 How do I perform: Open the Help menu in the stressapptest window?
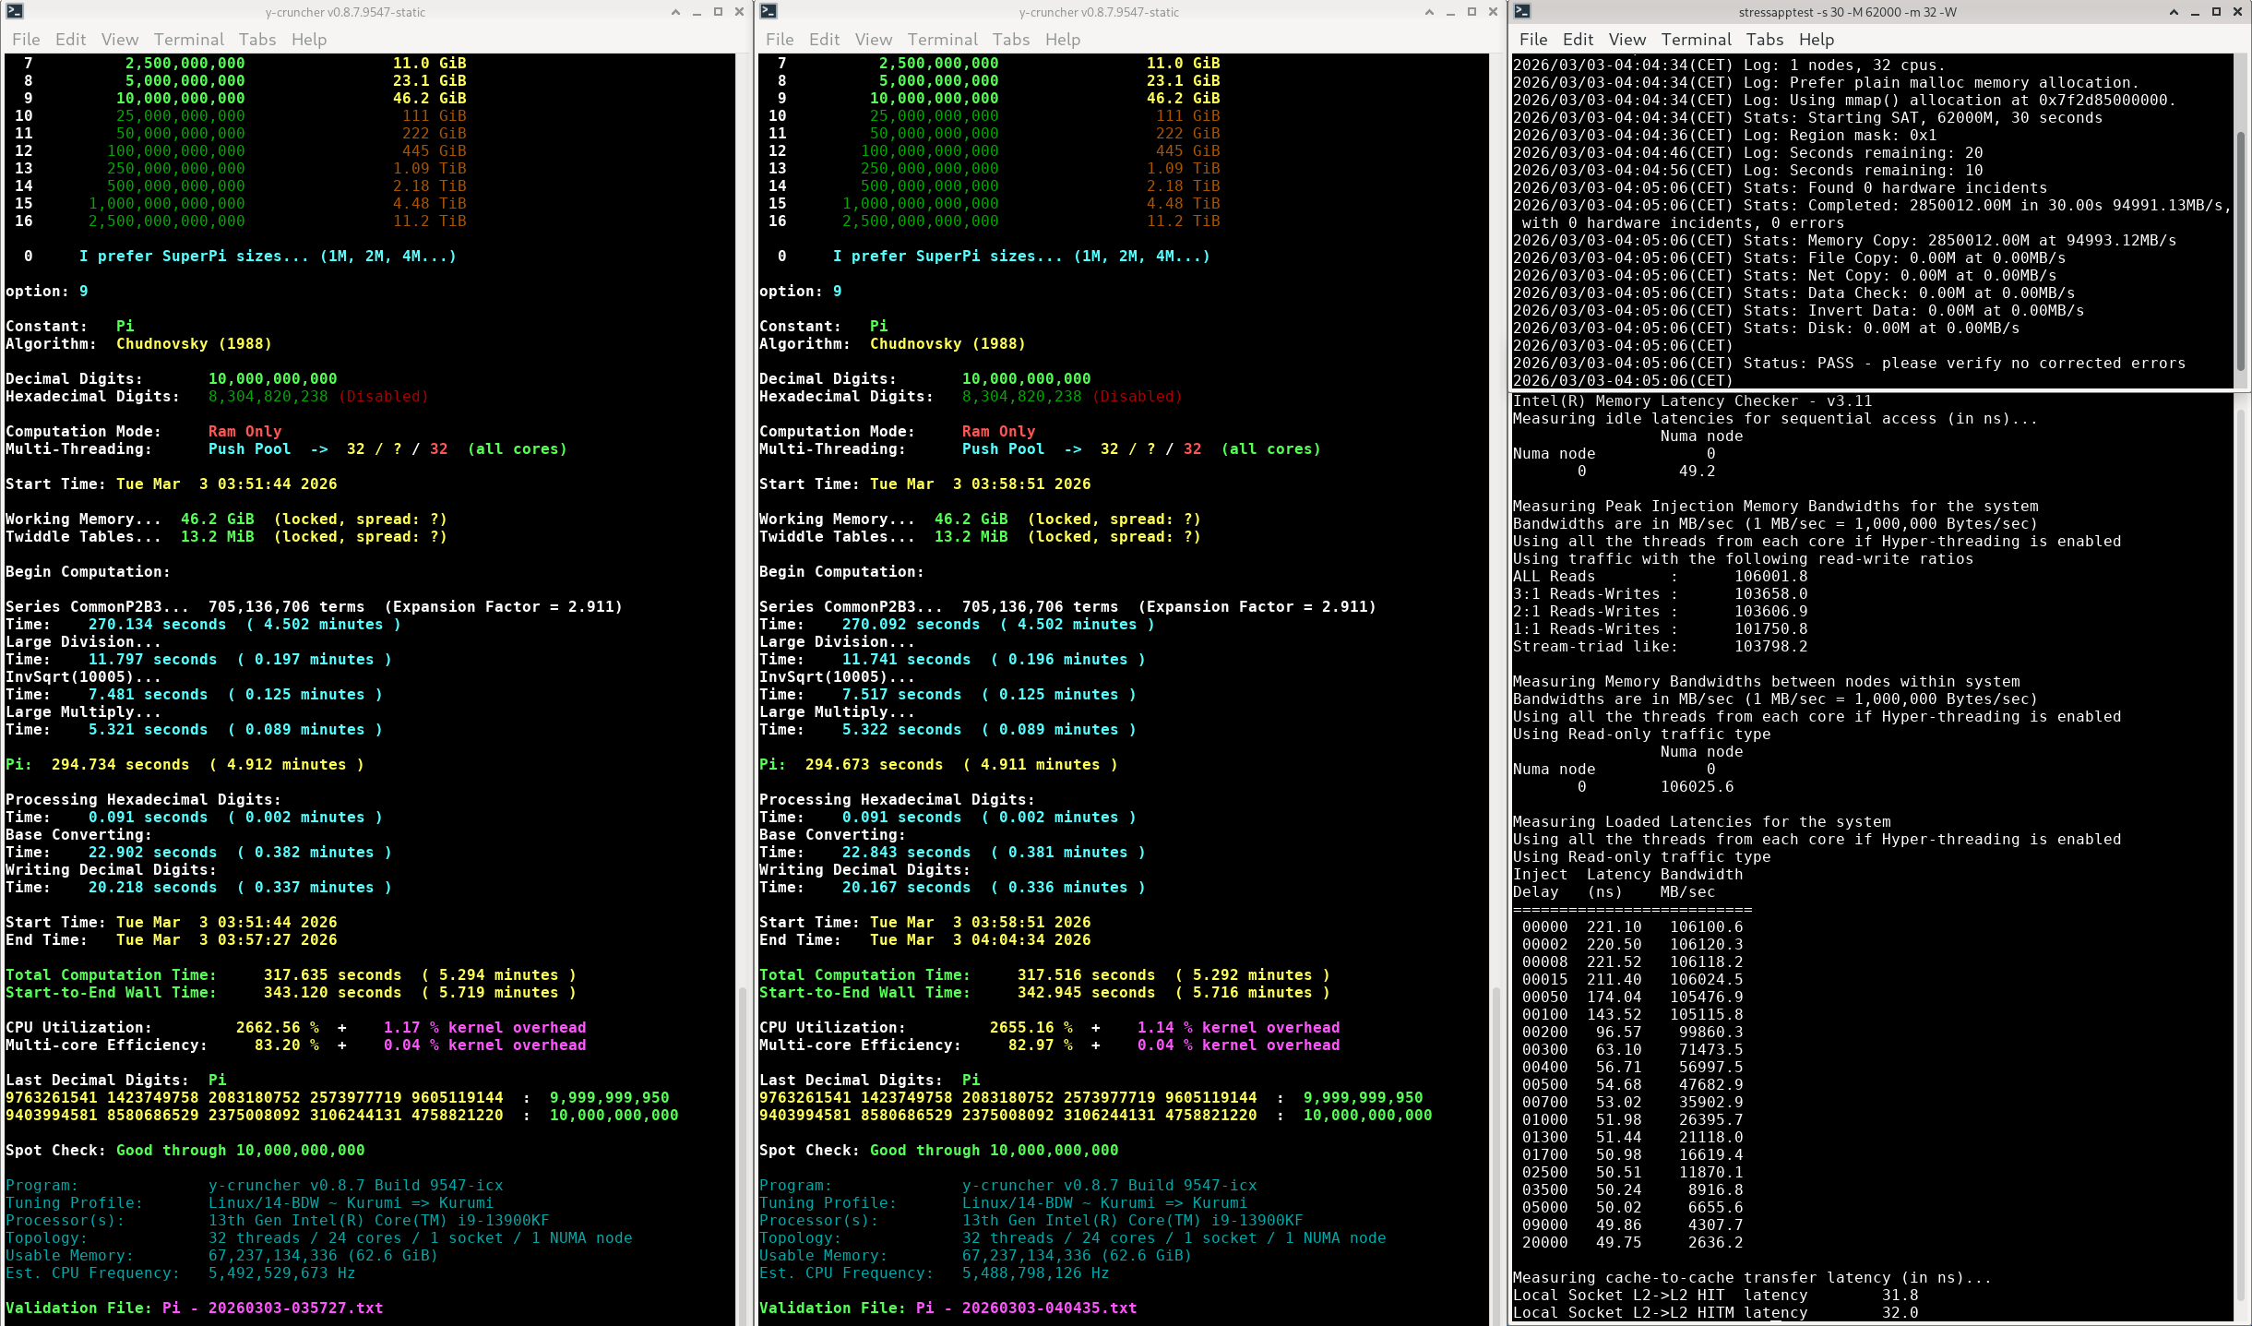click(x=1816, y=40)
